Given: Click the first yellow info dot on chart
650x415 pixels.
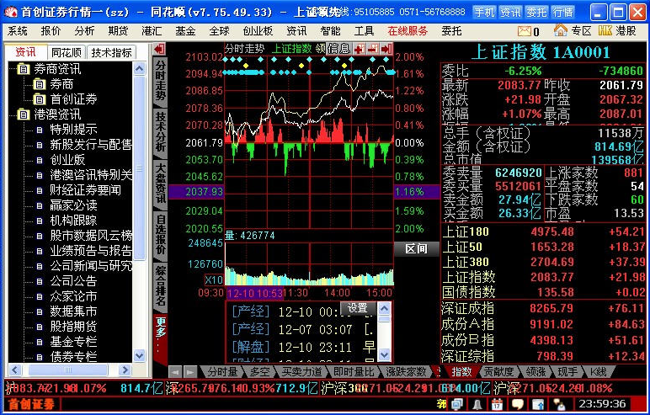Looking at the screenshot, I should (x=246, y=66).
